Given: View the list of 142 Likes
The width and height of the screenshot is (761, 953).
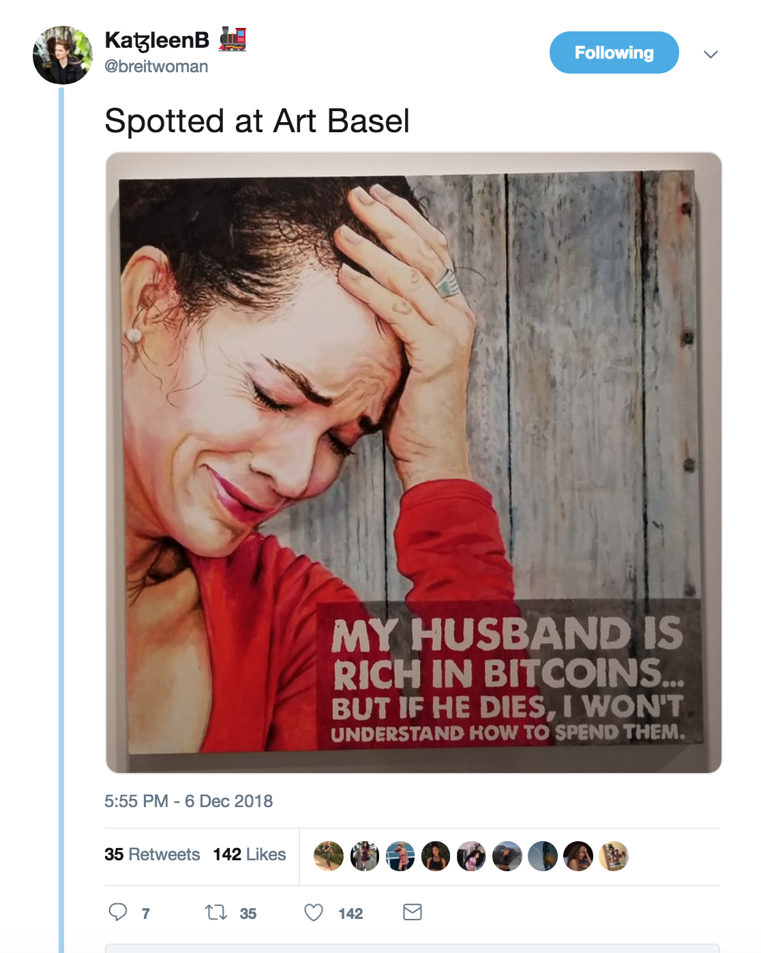Looking at the screenshot, I should [x=250, y=855].
